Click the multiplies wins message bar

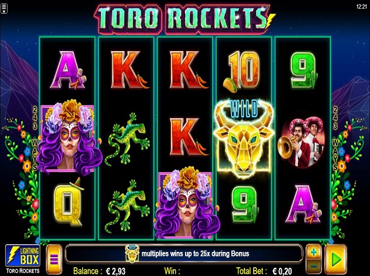tap(184, 254)
